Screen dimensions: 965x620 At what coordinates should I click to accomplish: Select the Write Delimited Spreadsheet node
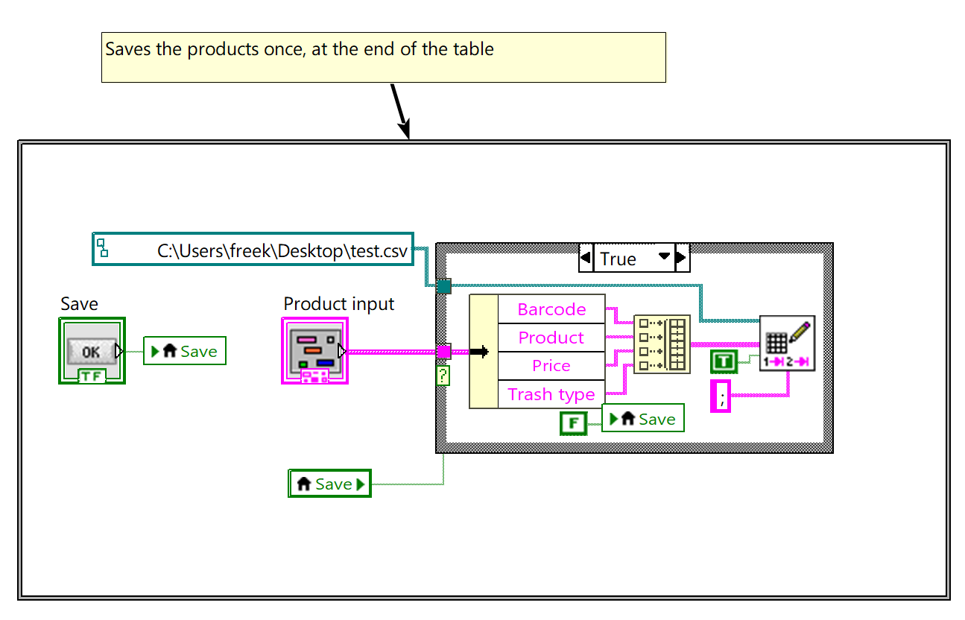tap(787, 344)
